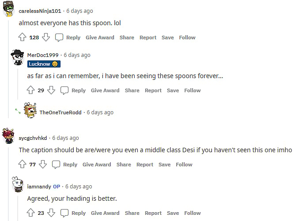The image size is (299, 221).
Task: Give Award to MerDoc1999's comment
Action: [105, 90]
